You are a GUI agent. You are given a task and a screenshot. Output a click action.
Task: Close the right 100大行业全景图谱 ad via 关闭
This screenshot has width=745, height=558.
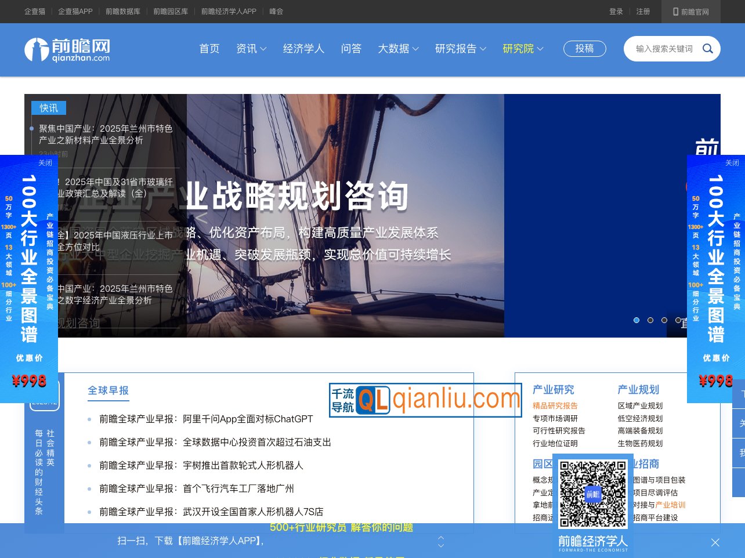(732, 163)
